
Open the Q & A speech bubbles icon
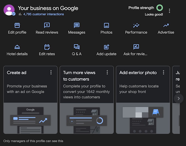tap(77, 47)
